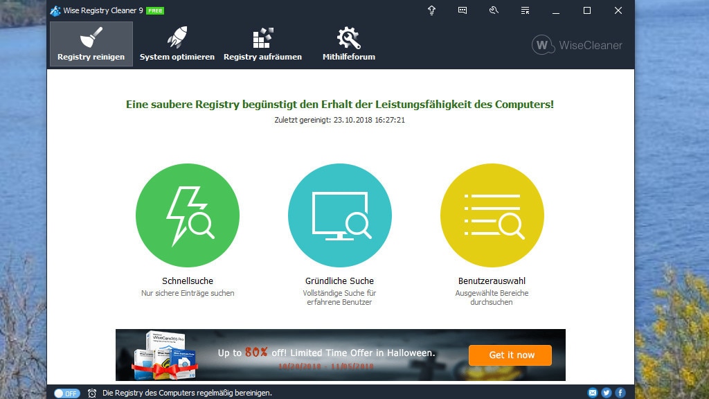Image resolution: width=709 pixels, height=399 pixels.
Task: Click the upgrade arrow icon in title bar
Action: pyautogui.click(x=431, y=10)
